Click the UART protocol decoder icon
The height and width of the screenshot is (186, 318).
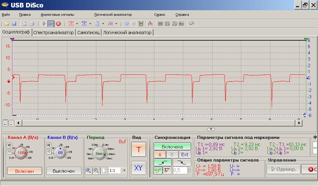click(x=160, y=24)
